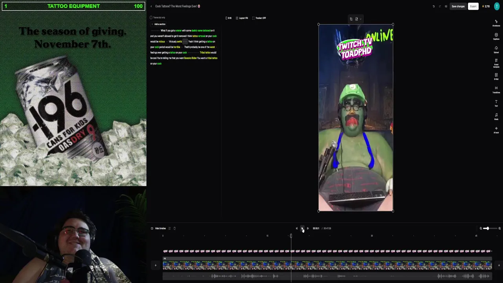Image resolution: width=503 pixels, height=283 pixels.
Task: Click the project title 'Cock Tattoos? The Worst Feelings Ever!'
Action: (x=178, y=6)
